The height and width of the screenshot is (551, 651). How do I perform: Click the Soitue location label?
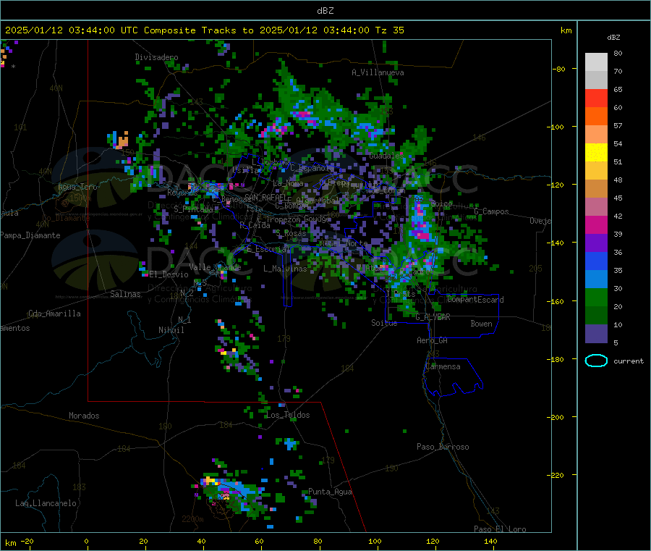pyautogui.click(x=384, y=323)
